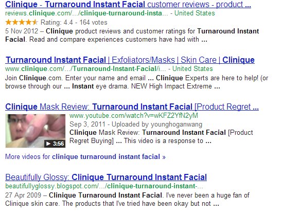Click the Uploaded by younghoganwang line
283x213 pixels.
(x=136, y=125)
